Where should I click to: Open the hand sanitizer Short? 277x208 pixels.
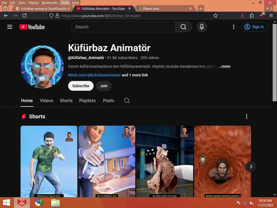[107, 161]
